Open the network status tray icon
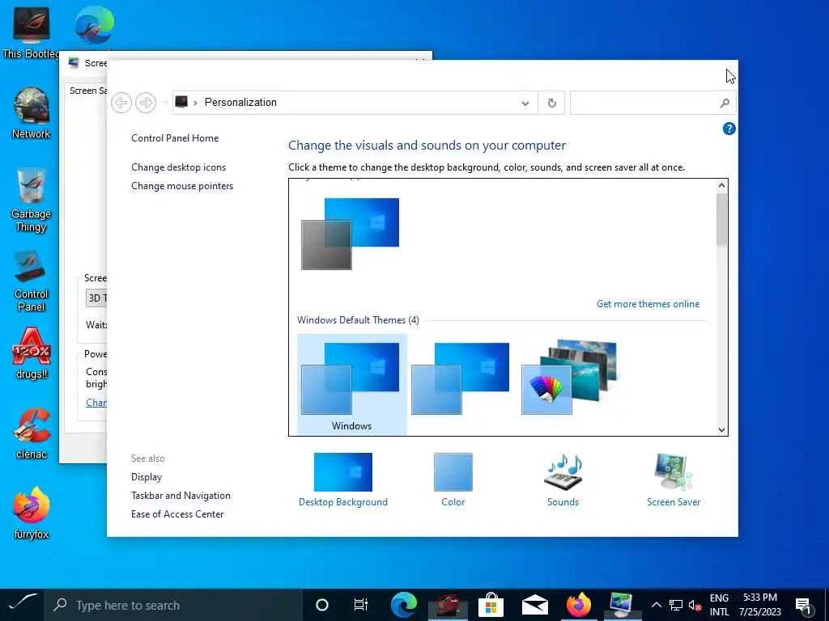 tap(676, 605)
